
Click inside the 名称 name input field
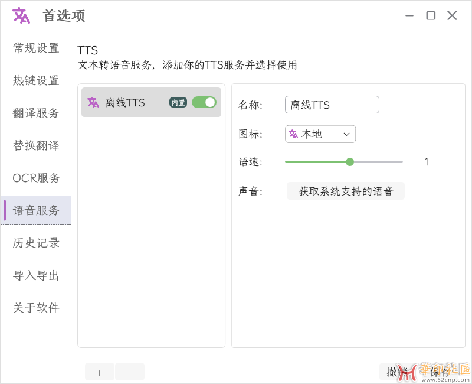[x=332, y=105]
